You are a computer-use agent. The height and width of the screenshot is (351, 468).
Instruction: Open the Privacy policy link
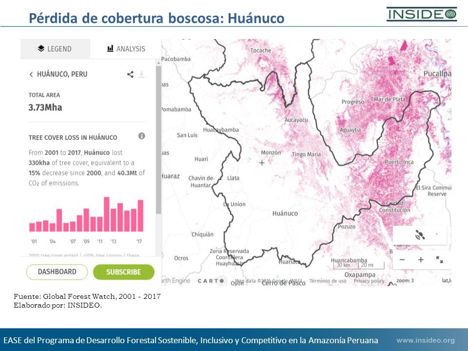369,281
